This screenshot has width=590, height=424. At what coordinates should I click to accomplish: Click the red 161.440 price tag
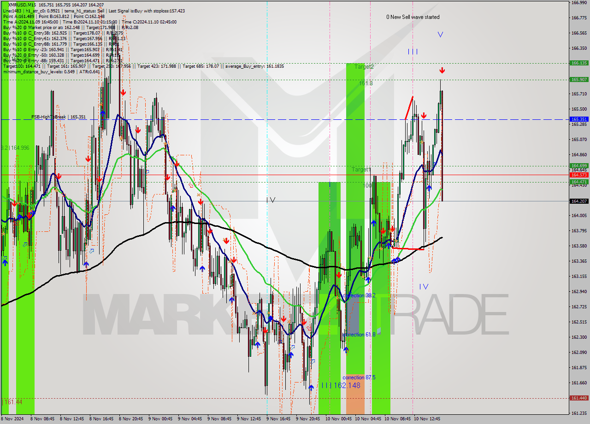point(579,398)
